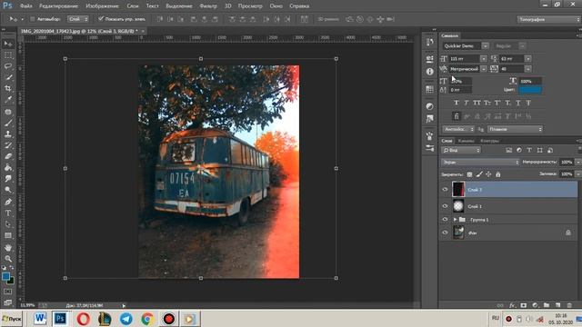
Task: Select the Lasso tool
Action: 8,66
